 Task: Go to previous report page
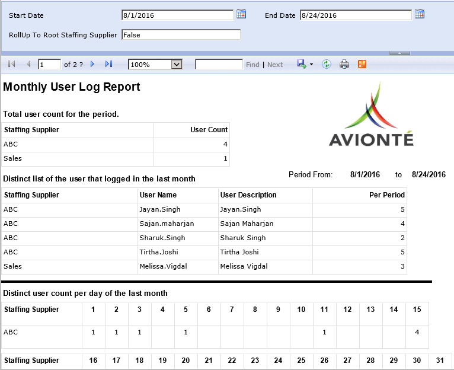[x=28, y=64]
